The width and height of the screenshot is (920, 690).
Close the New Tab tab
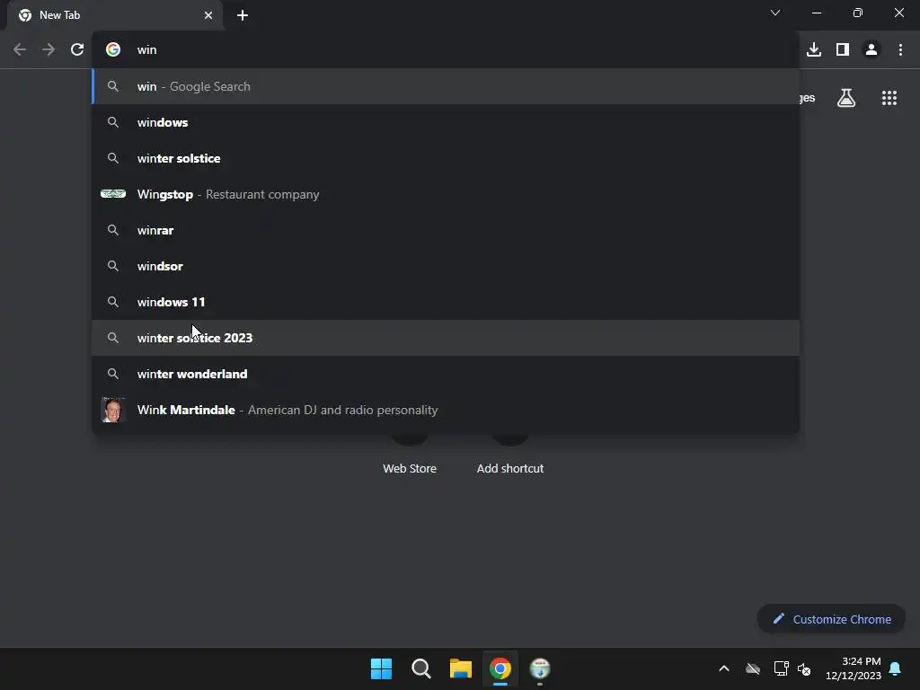pyautogui.click(x=208, y=15)
